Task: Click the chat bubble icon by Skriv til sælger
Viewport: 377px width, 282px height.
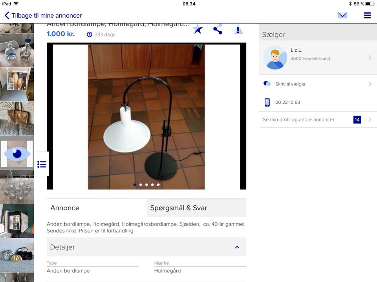Action: tap(267, 84)
